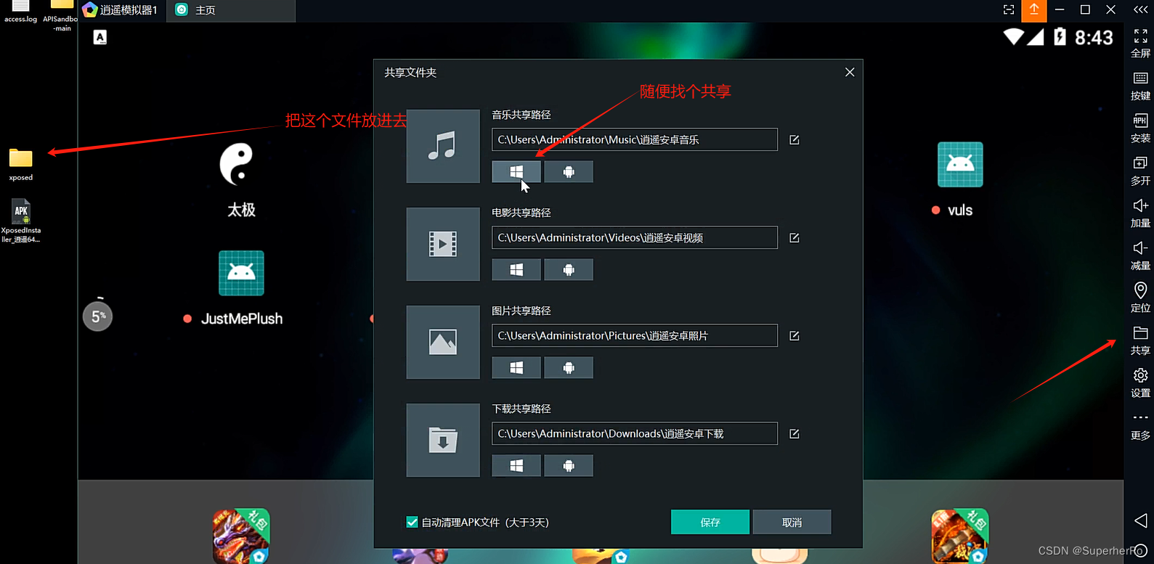Click the Pictures share path input field

pyautogui.click(x=635, y=335)
